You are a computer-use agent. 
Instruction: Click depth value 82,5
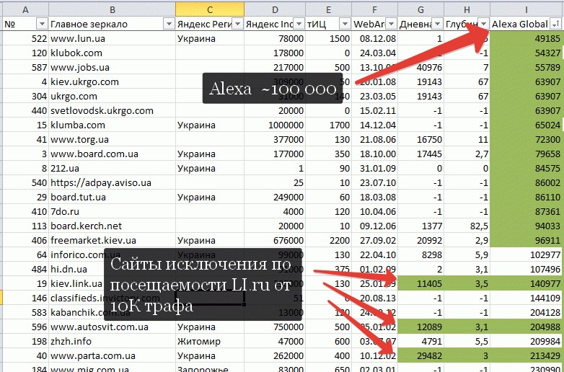[467, 226]
